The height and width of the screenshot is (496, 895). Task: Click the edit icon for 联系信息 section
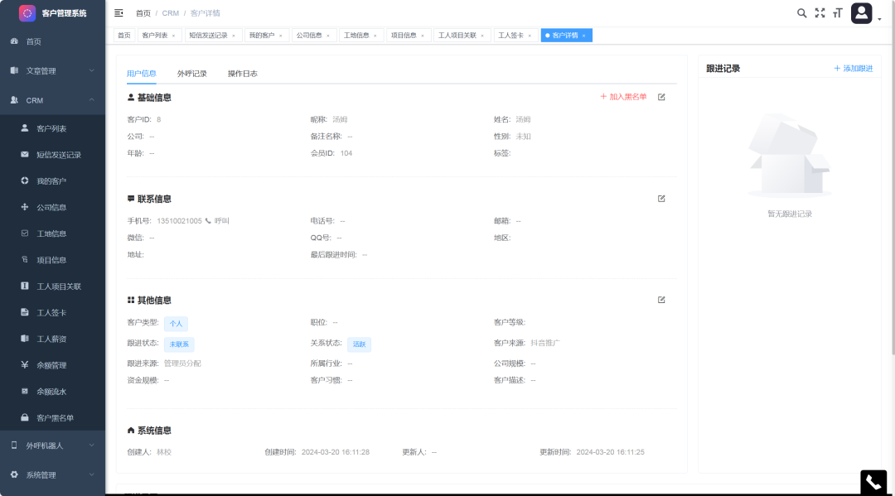(x=661, y=199)
